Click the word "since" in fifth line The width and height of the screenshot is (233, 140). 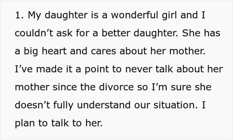click(64, 87)
